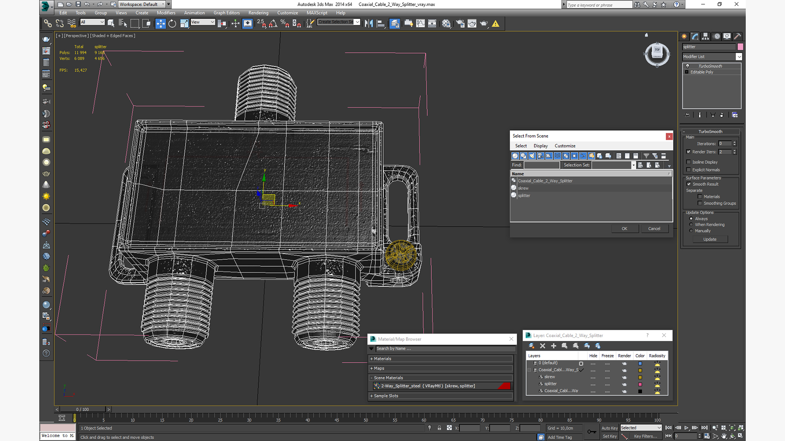Enable Isoline Display checkbox
Viewport: 785px width, 441px height.
pos(689,162)
